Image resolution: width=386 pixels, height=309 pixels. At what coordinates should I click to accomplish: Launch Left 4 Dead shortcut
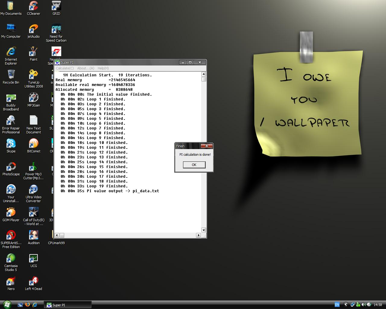point(33,283)
